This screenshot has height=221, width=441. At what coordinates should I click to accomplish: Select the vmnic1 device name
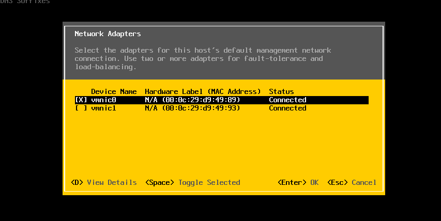[103, 108]
